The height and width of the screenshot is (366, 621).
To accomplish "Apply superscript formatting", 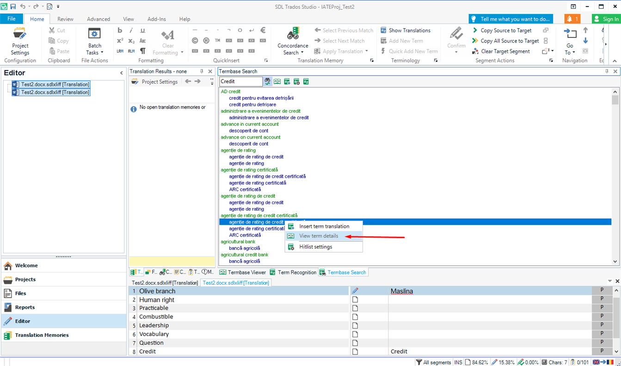I will [120, 41].
